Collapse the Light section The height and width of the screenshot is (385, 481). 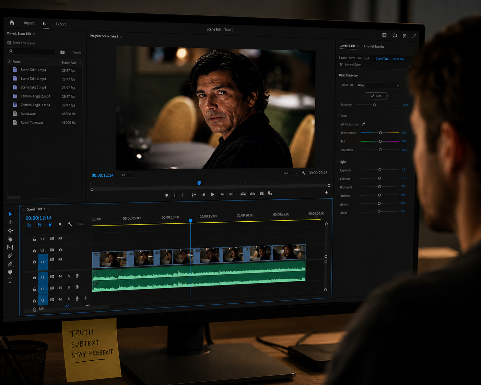point(338,162)
